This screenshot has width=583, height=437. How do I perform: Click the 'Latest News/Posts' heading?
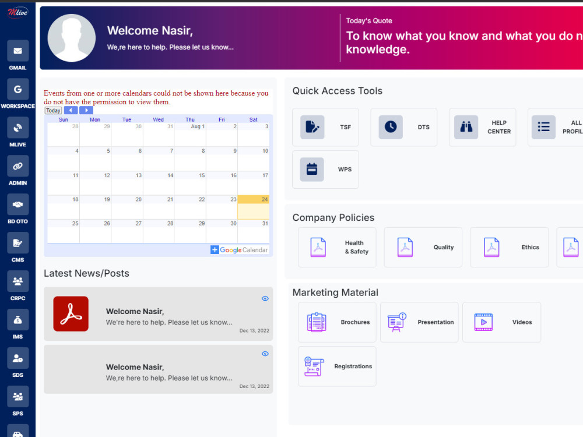click(x=87, y=273)
